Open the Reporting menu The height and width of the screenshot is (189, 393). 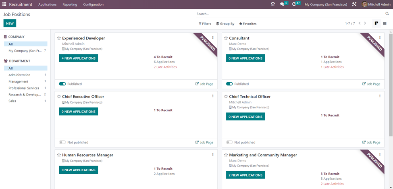coord(70,4)
